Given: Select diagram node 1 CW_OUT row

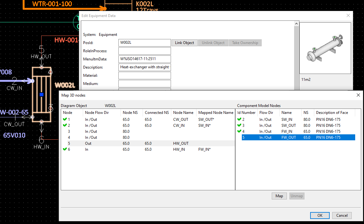Looking at the screenshot, I should click(148, 120).
